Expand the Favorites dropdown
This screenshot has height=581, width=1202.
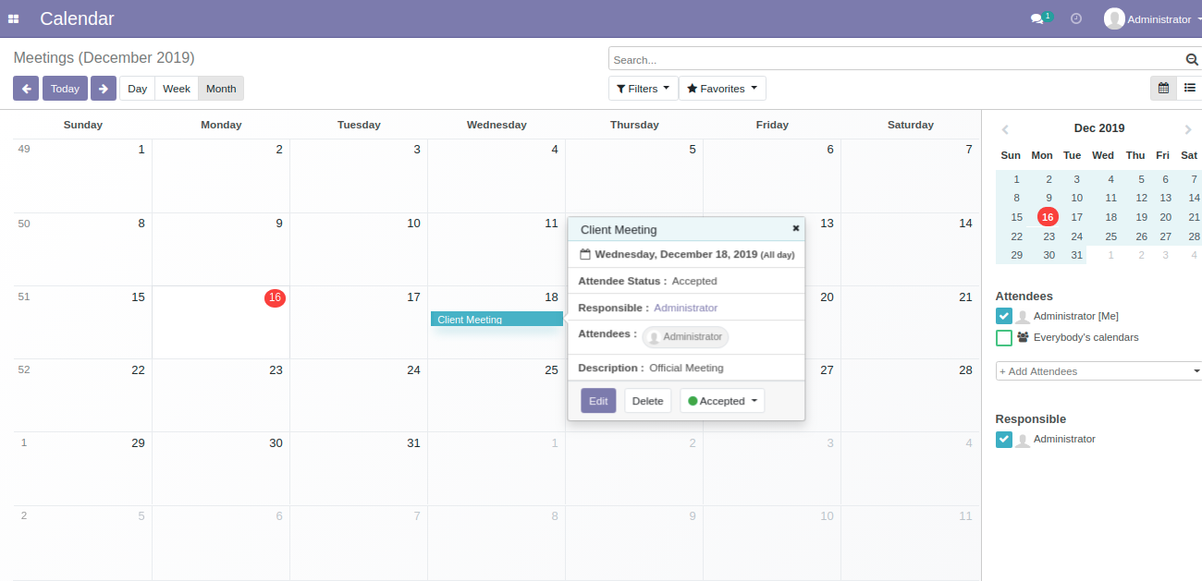[x=722, y=89]
